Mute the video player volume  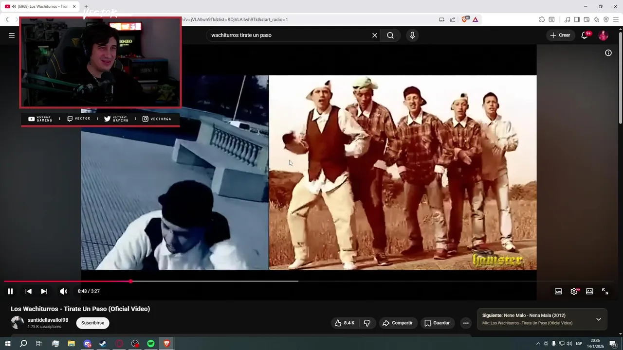(64, 291)
